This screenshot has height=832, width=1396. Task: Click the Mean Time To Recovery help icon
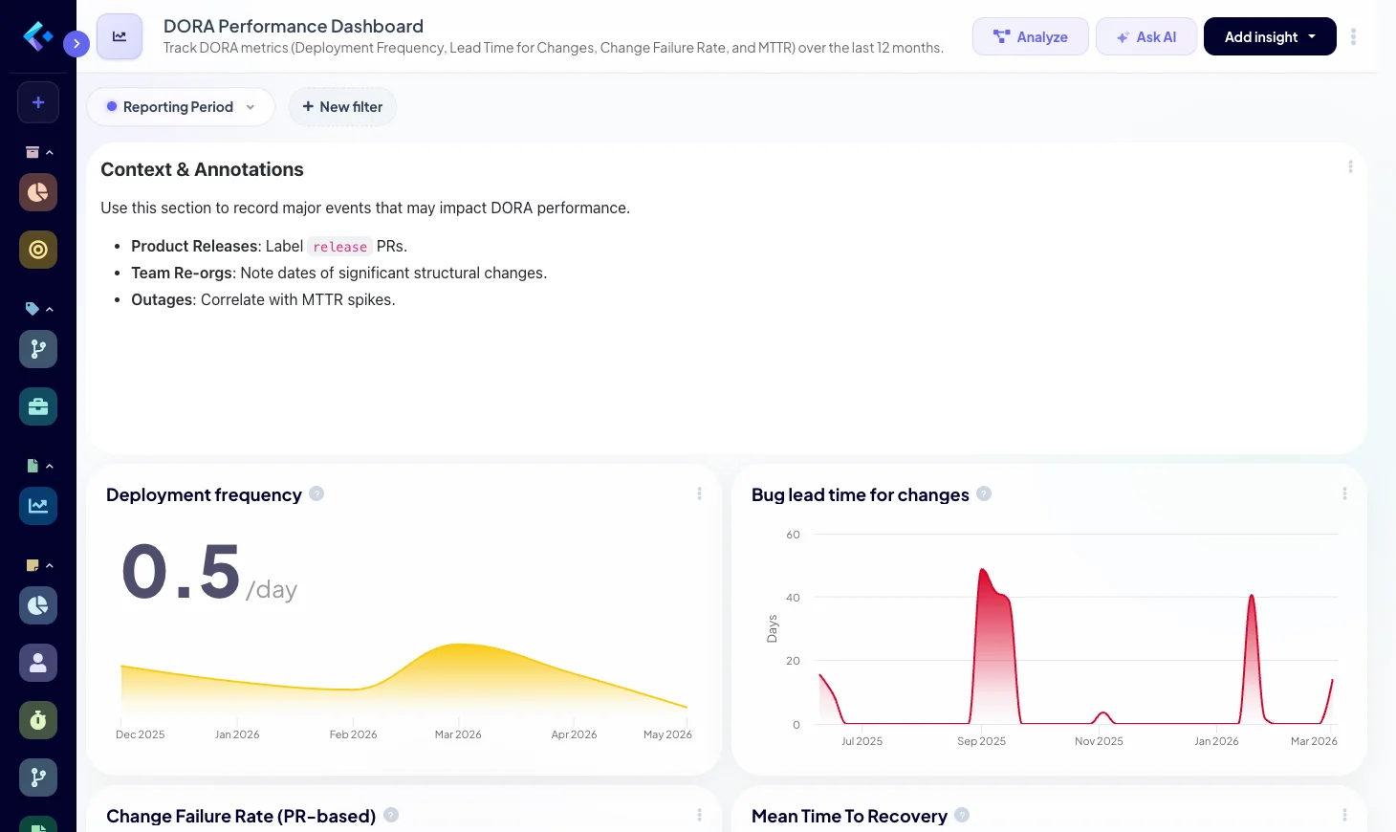pos(962,815)
